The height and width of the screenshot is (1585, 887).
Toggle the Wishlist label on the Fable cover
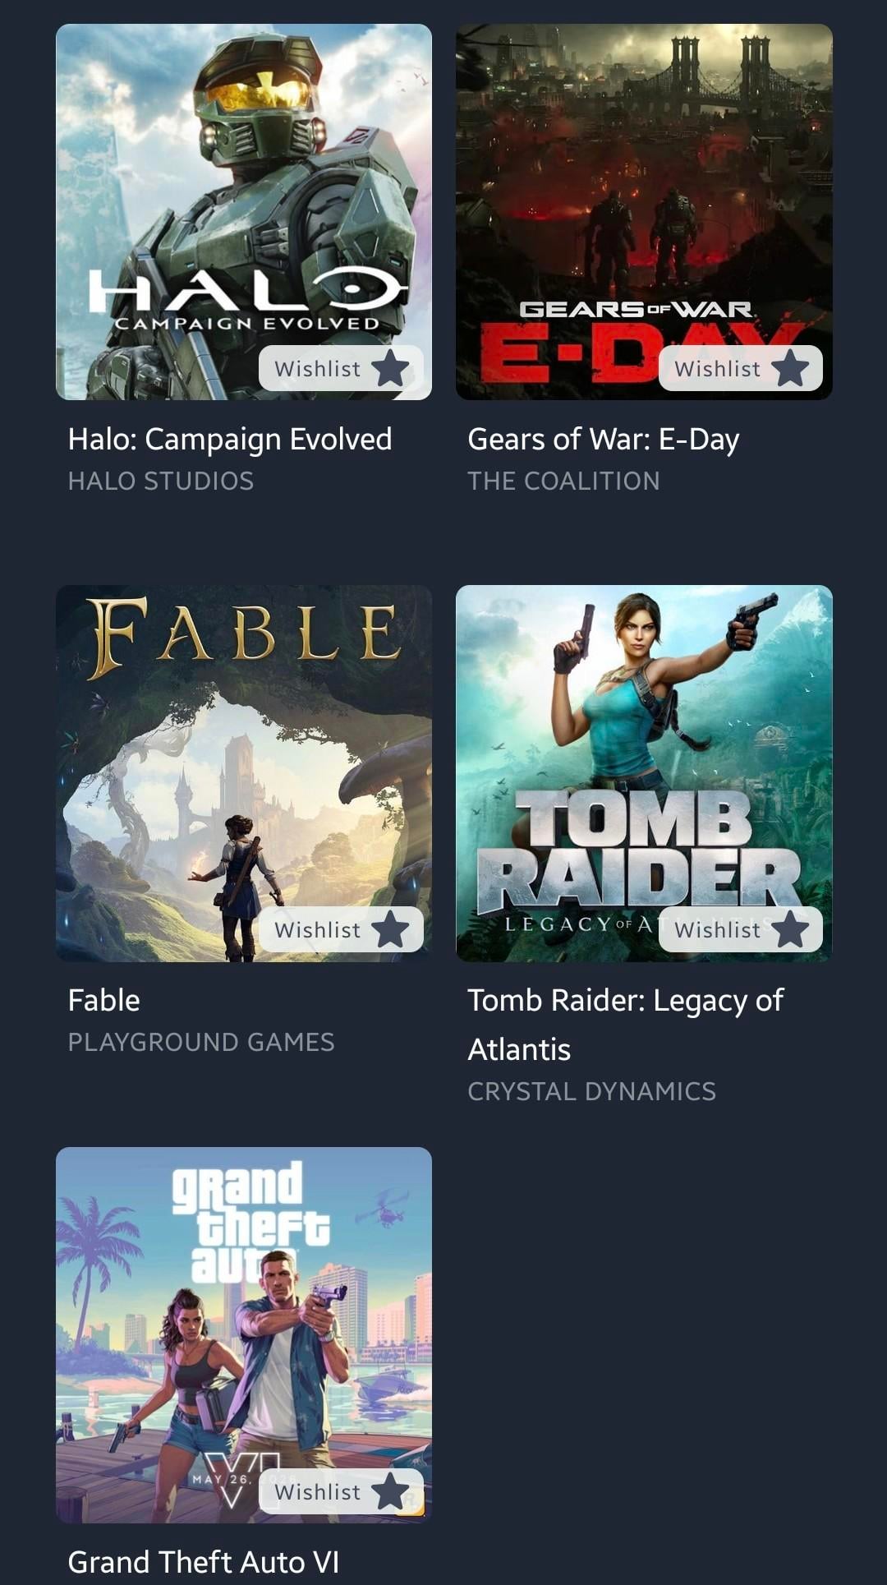[x=317, y=930]
